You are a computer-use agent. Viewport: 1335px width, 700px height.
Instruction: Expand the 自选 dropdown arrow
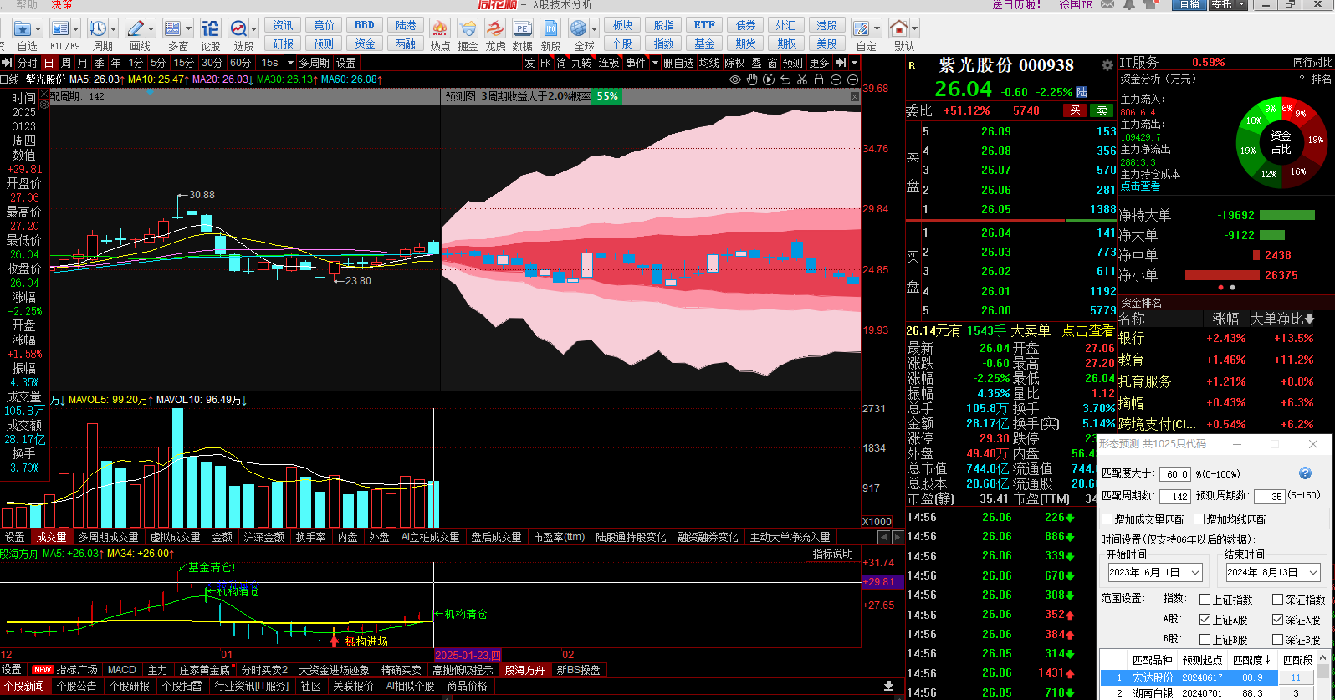pyautogui.click(x=38, y=28)
